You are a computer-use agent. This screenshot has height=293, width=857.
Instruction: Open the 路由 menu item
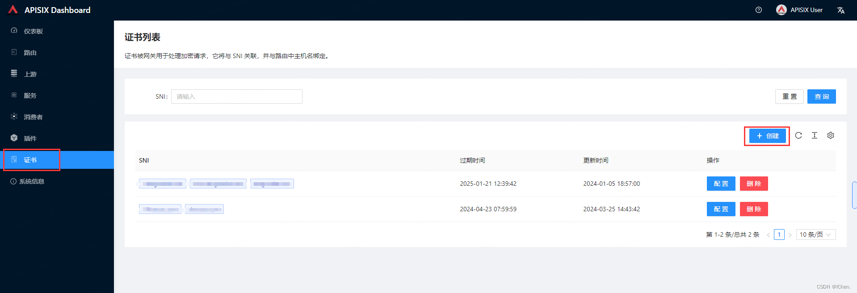point(57,53)
